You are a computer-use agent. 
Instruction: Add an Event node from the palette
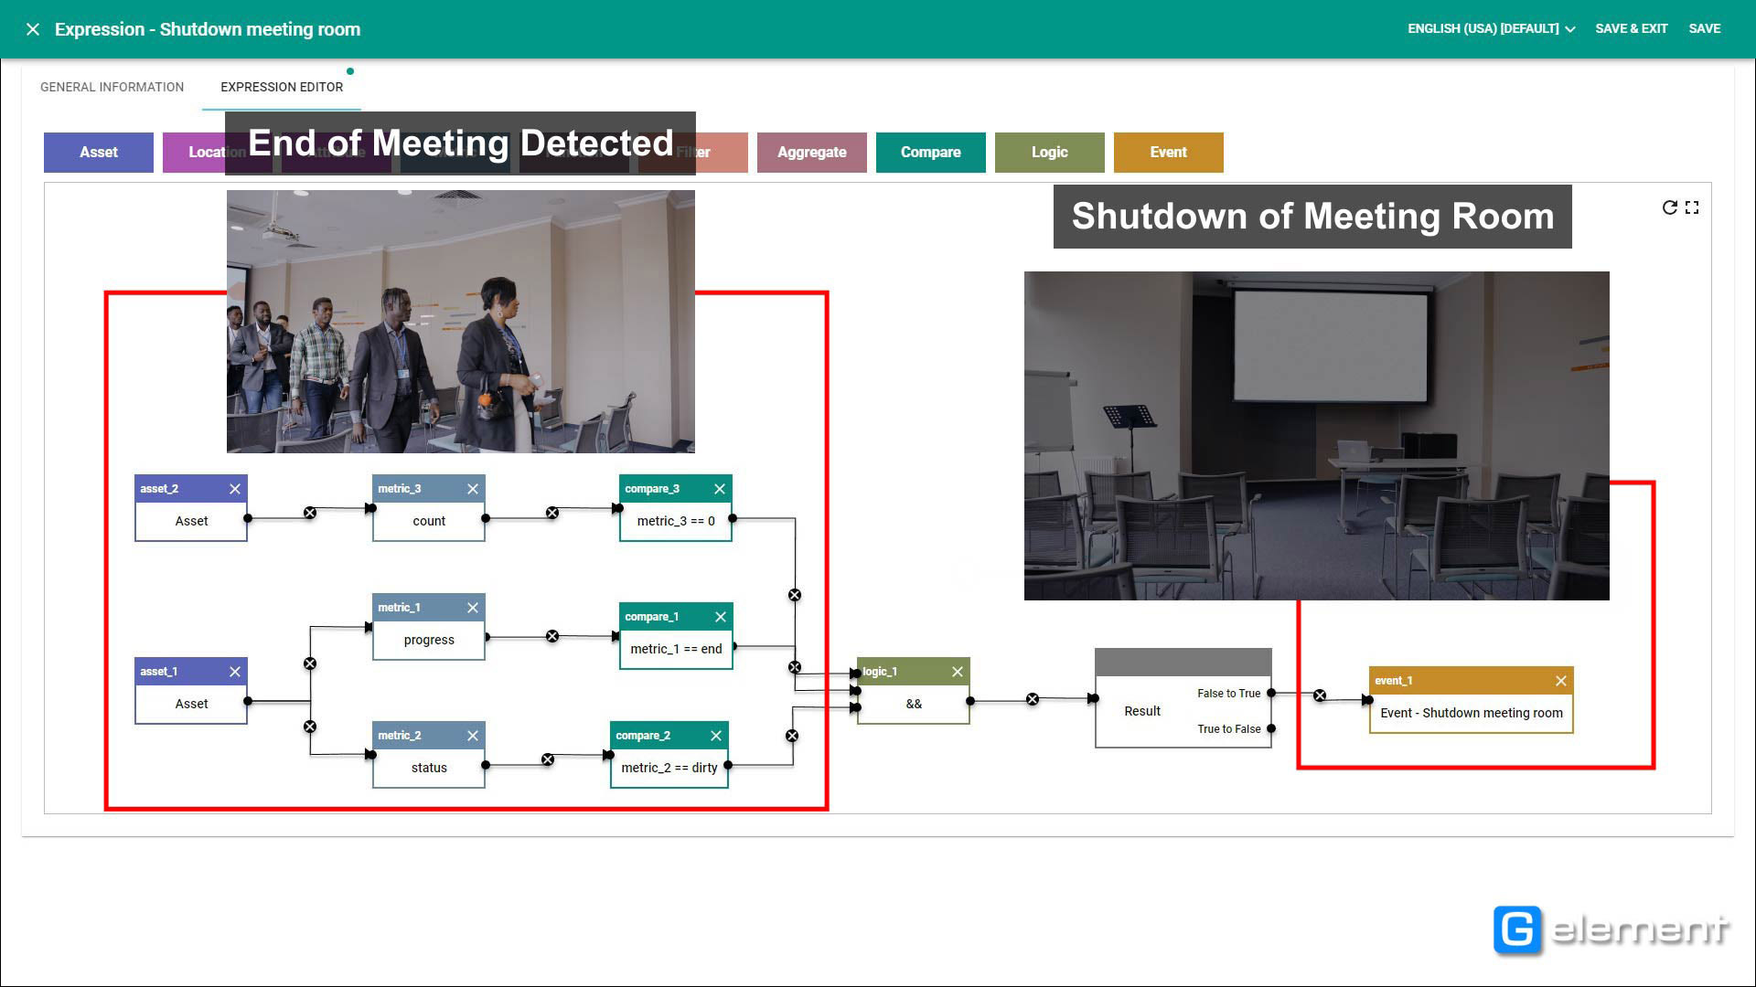1168,152
